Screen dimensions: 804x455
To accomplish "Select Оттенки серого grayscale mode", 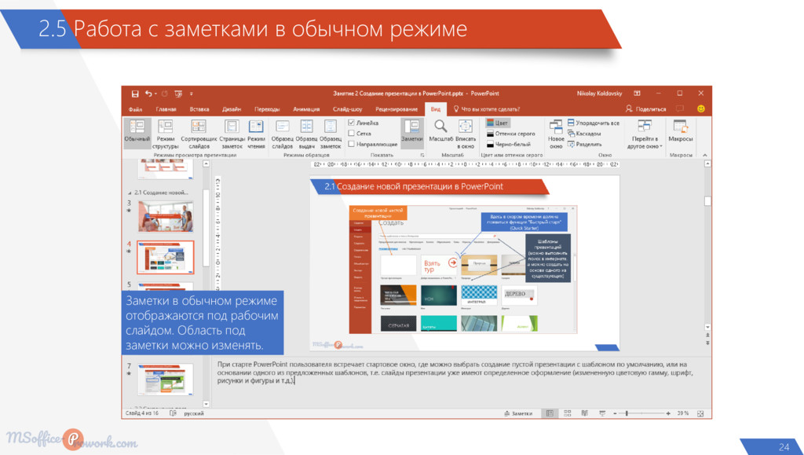I will click(x=510, y=134).
